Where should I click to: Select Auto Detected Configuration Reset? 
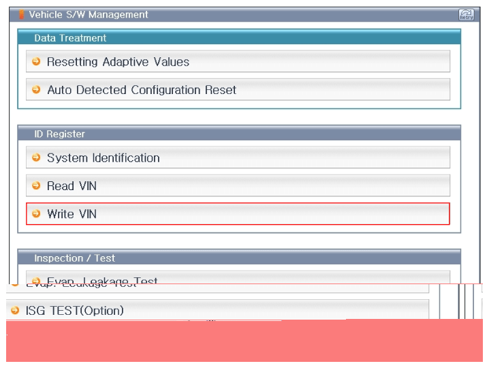(238, 89)
